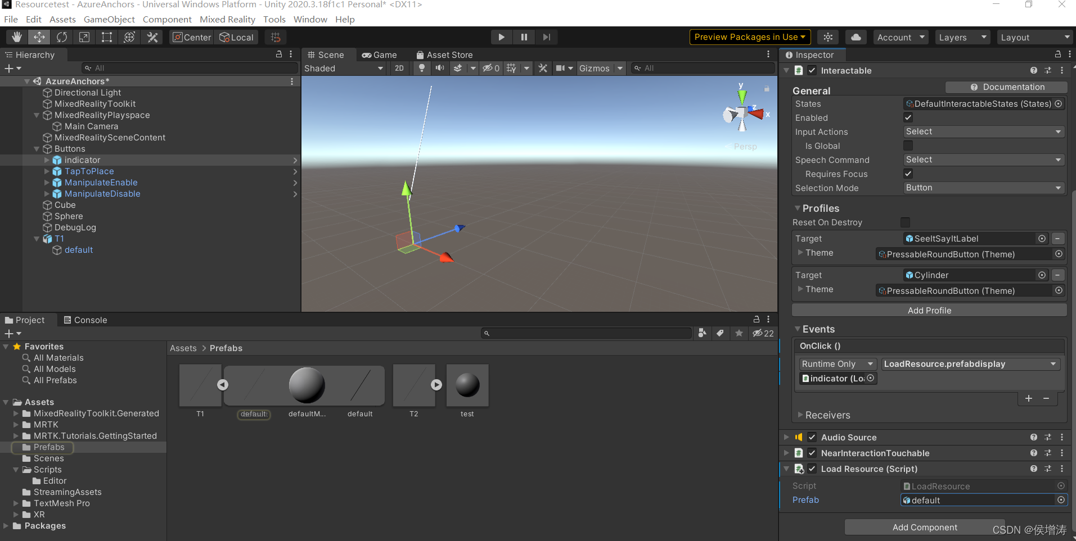Screen dimensions: 1076x541
Task: Show favorites star in Project panel
Action: click(x=739, y=333)
